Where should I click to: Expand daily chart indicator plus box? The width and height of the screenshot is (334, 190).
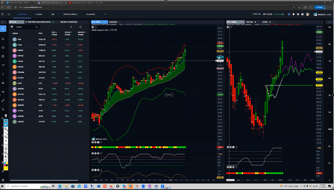pos(96,27)
